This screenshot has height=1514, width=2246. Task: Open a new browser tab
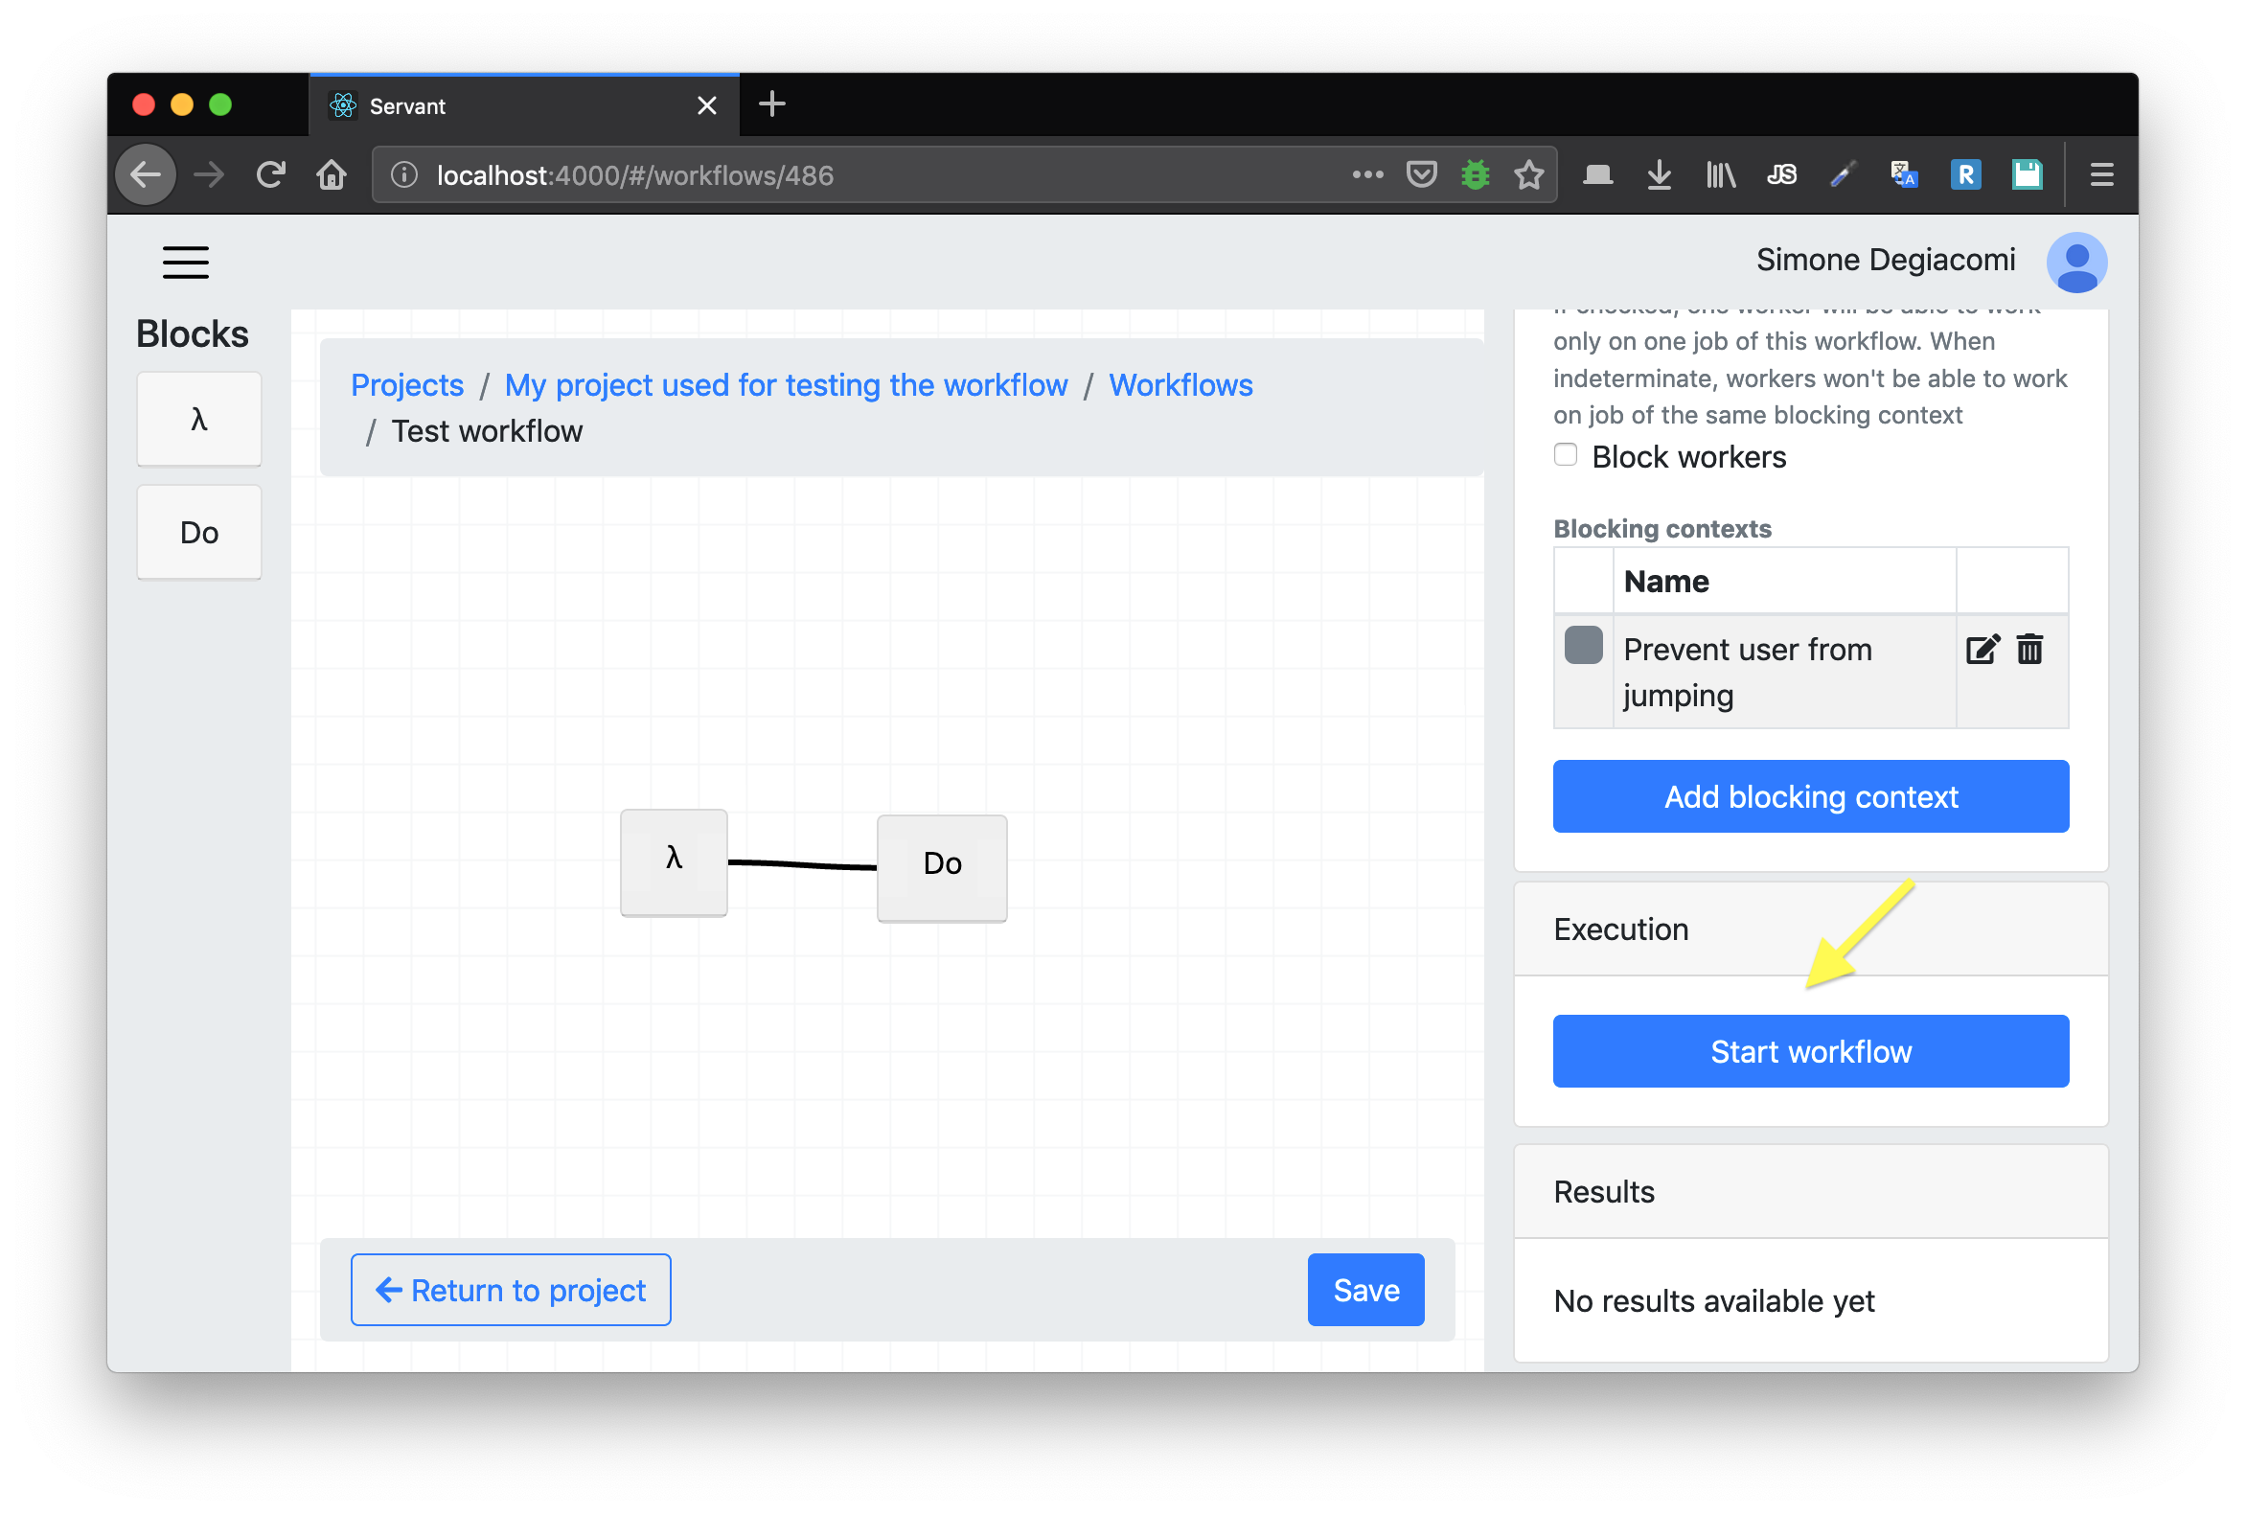771,104
